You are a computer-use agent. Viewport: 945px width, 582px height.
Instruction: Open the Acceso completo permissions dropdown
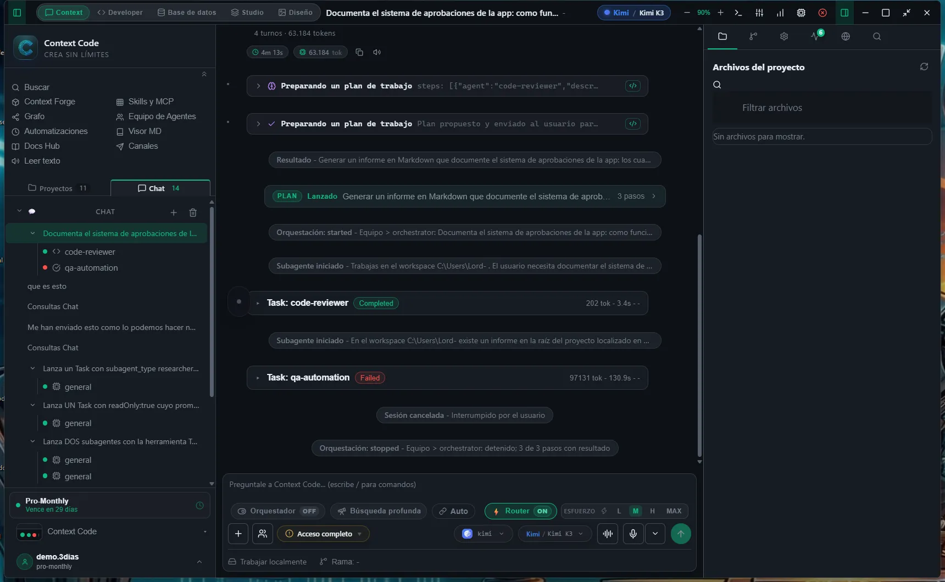pyautogui.click(x=323, y=534)
